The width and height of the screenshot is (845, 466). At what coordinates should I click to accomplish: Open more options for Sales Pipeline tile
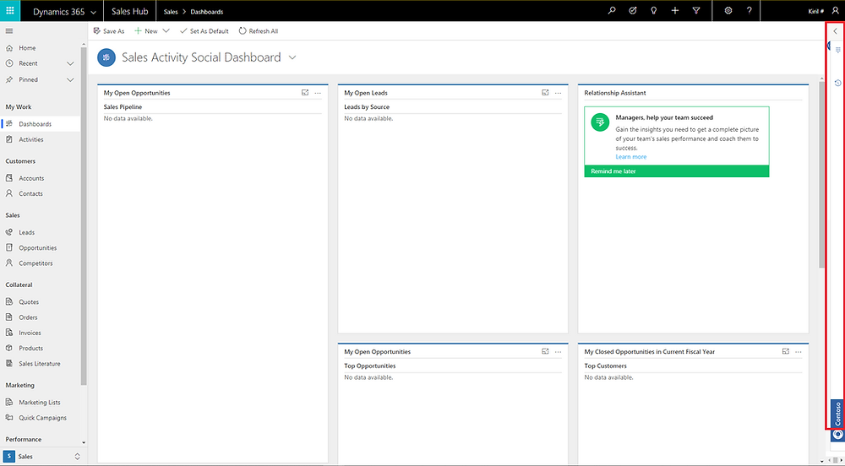[x=318, y=93]
